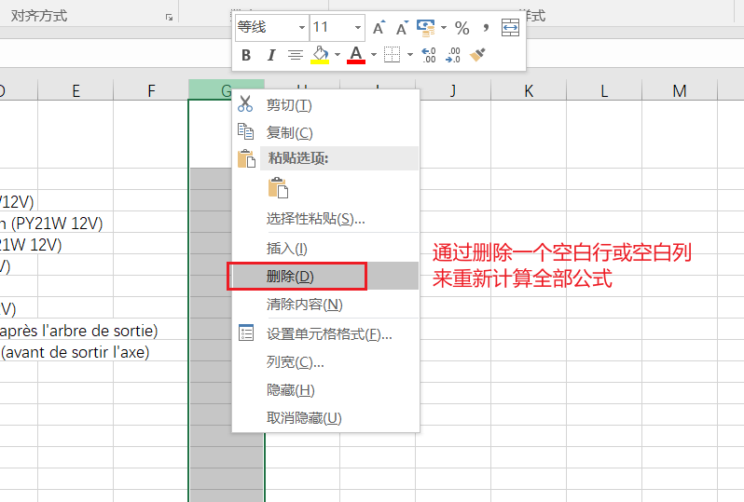Open 对齐方式 dialog launcher arrow
The image size is (744, 502).
[169, 18]
